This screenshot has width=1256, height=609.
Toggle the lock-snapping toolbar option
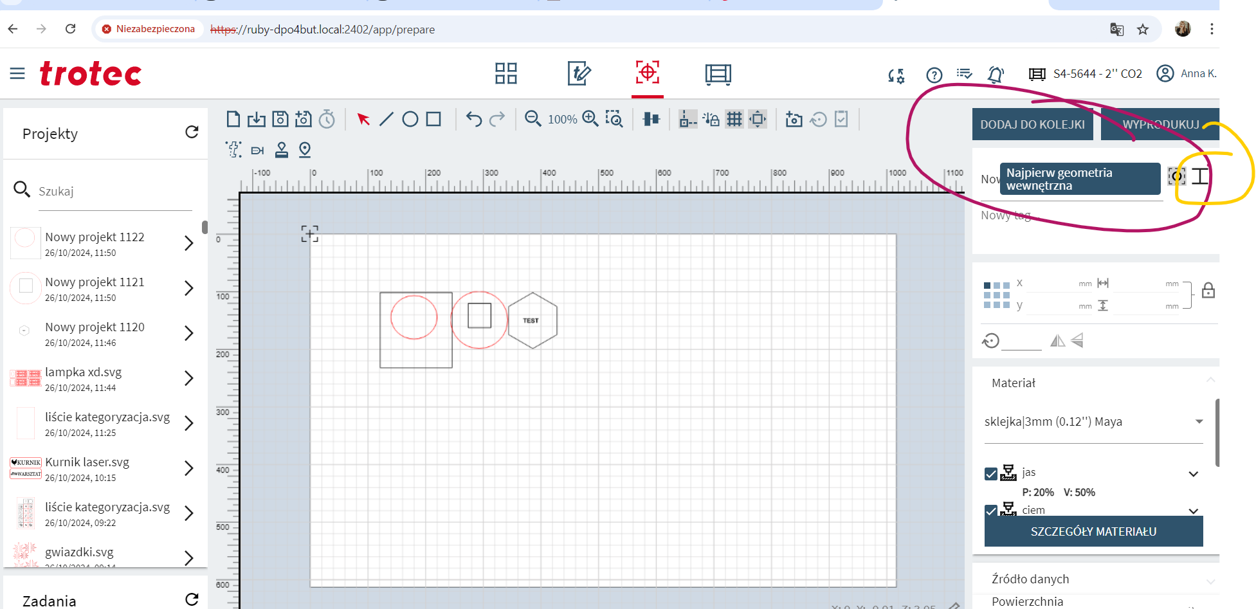pyautogui.click(x=711, y=119)
